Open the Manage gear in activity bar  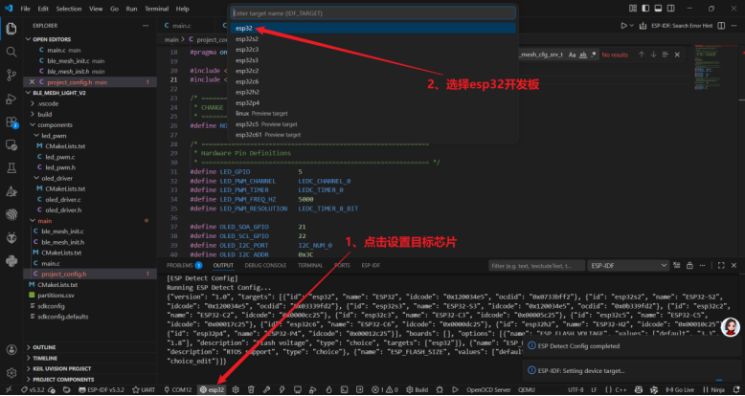pos(11,373)
